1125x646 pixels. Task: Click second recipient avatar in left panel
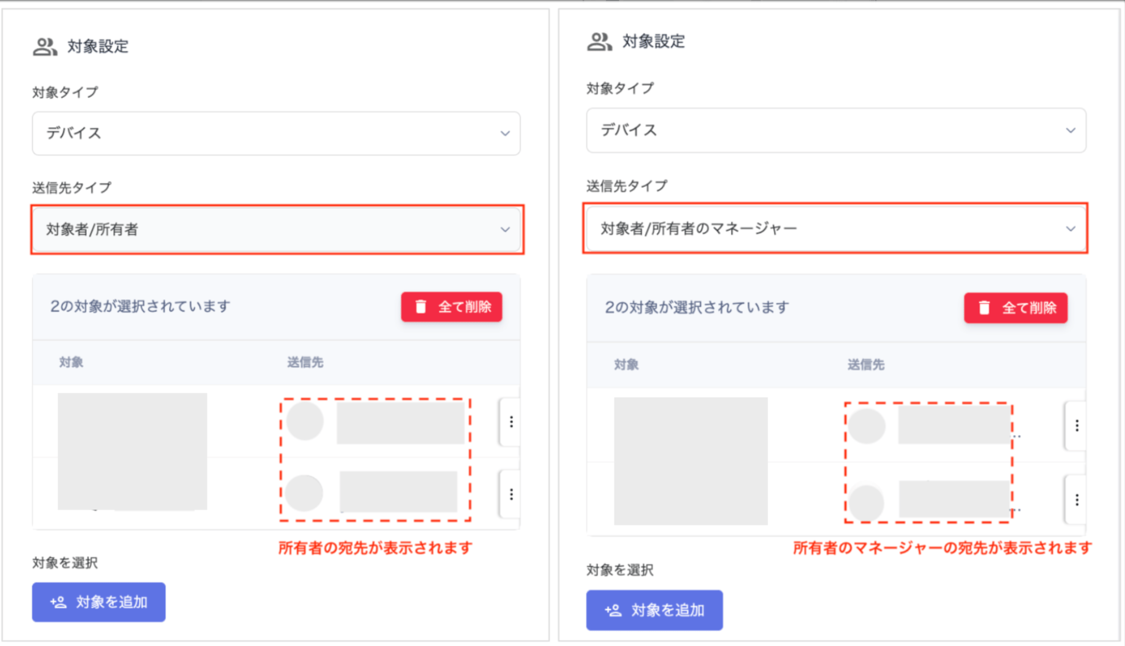(304, 492)
